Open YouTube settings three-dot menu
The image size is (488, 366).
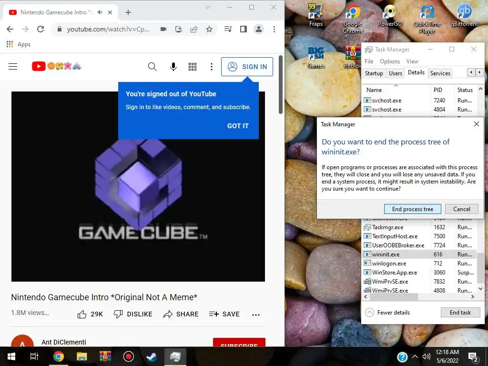click(x=211, y=67)
